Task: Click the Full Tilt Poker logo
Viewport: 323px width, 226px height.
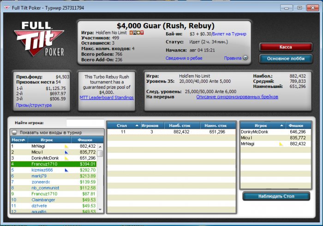Action: coord(39,39)
